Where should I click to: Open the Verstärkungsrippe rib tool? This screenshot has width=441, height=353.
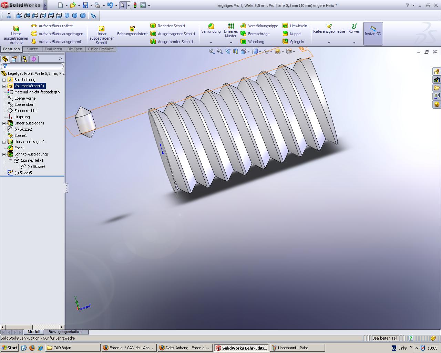click(259, 26)
